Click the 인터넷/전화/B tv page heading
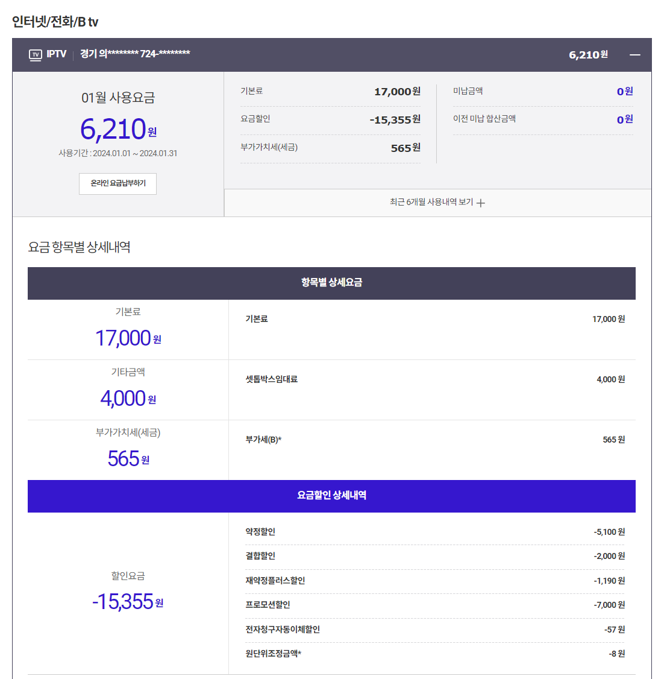 point(55,22)
